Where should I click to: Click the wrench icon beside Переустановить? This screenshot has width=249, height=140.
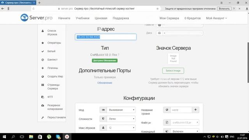[42, 117]
